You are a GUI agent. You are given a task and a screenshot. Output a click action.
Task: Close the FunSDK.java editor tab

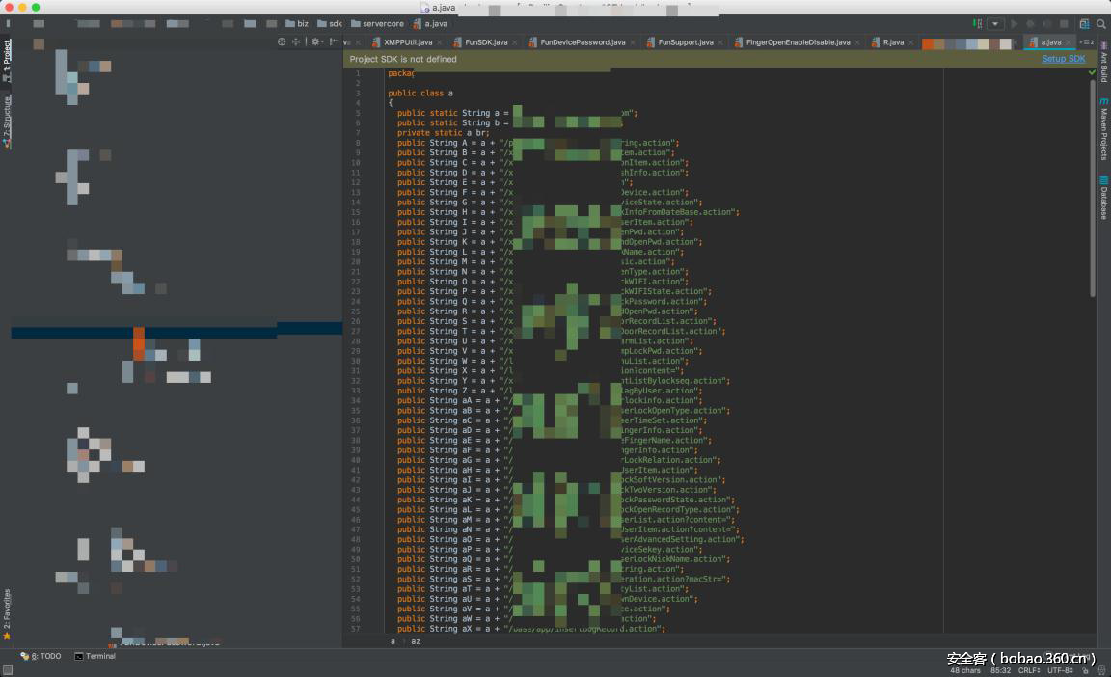pos(516,42)
